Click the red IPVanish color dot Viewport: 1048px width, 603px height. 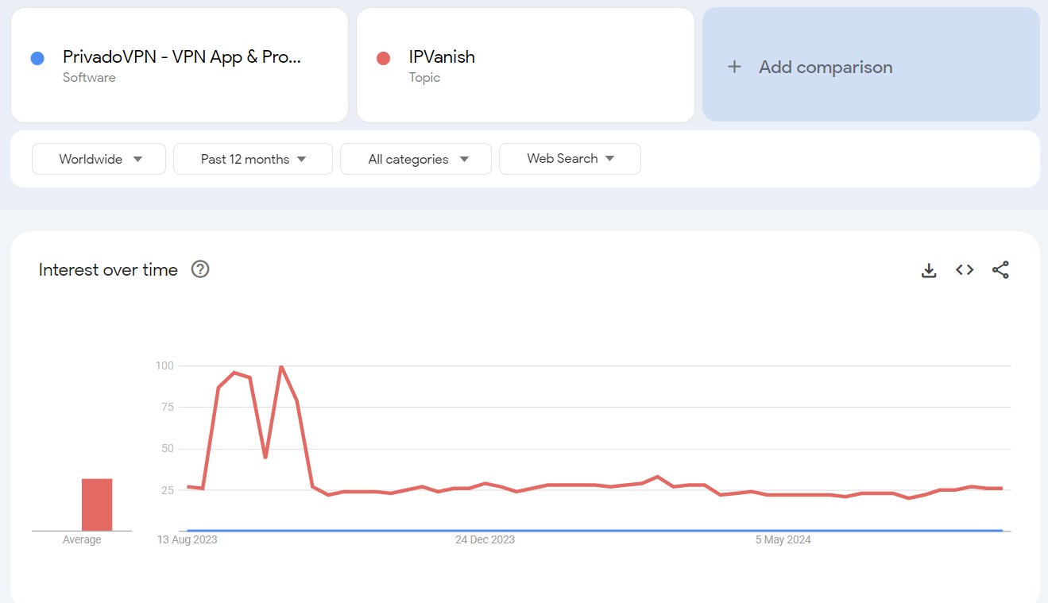(383, 58)
